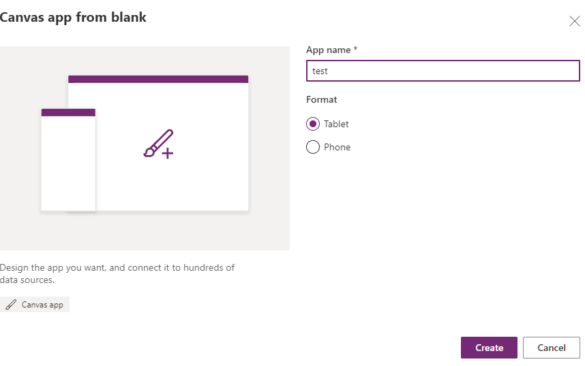Viewport: 585px width, 366px height.
Task: Click the 'Design the app you want' description
Action: pos(117,273)
